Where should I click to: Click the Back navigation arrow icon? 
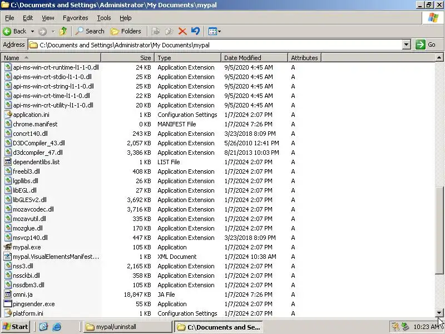tap(7, 31)
